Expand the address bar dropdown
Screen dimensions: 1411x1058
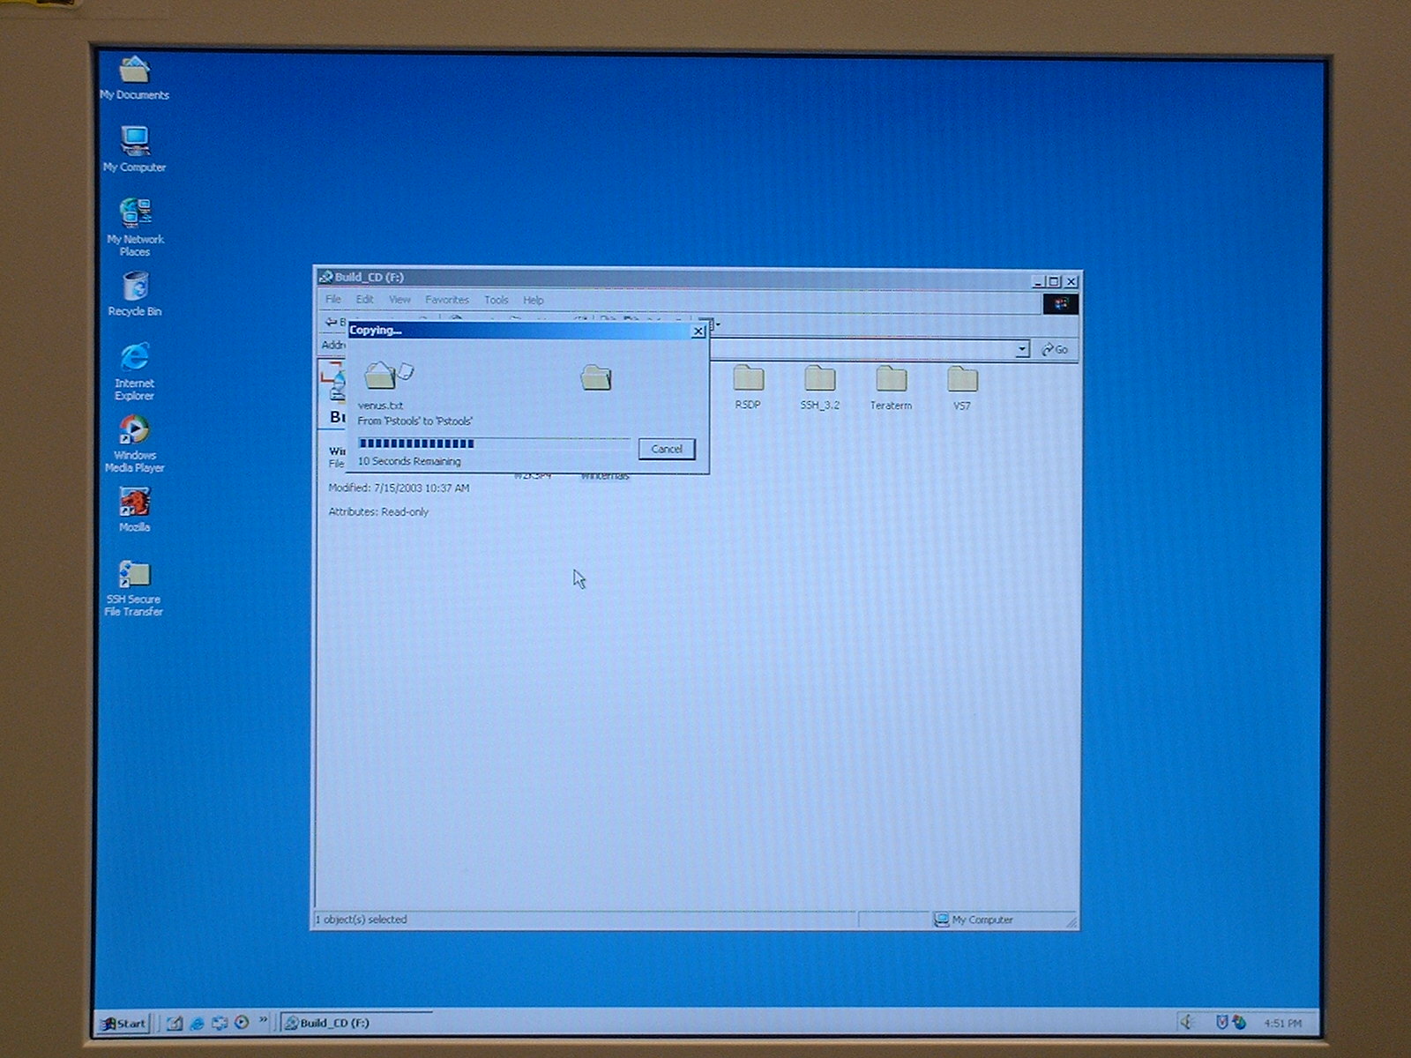pos(1021,349)
